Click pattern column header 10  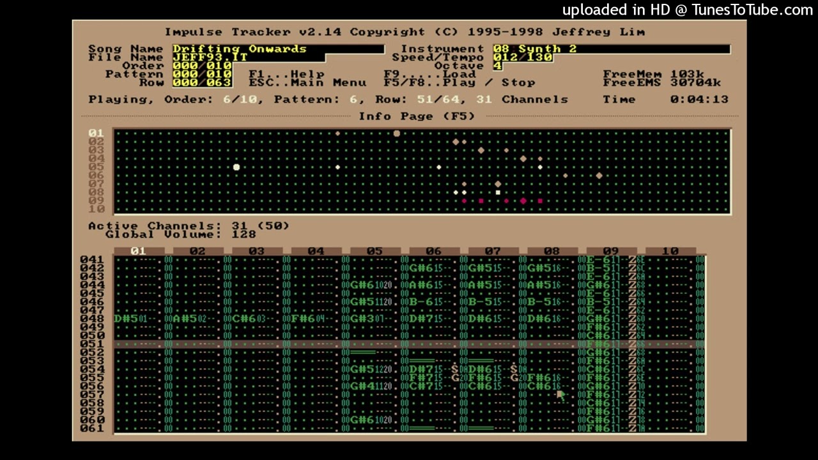670,251
